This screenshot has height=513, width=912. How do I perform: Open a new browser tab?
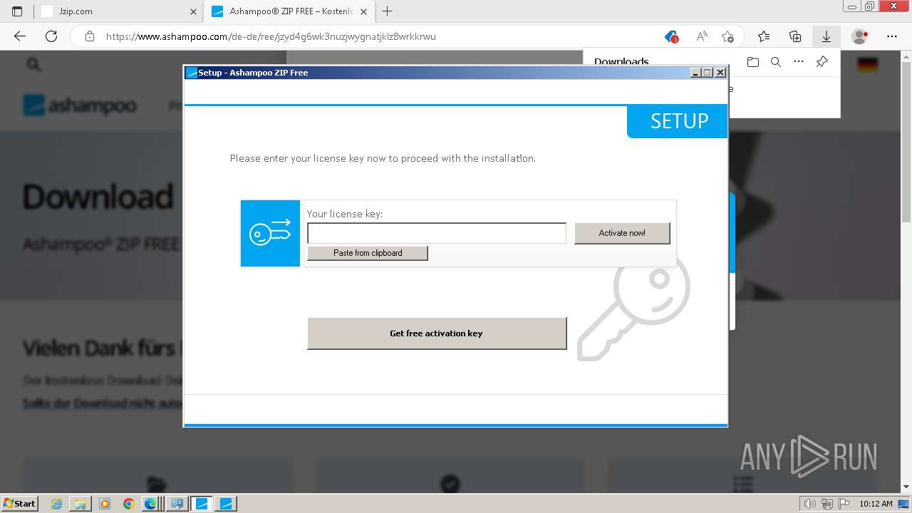click(388, 11)
